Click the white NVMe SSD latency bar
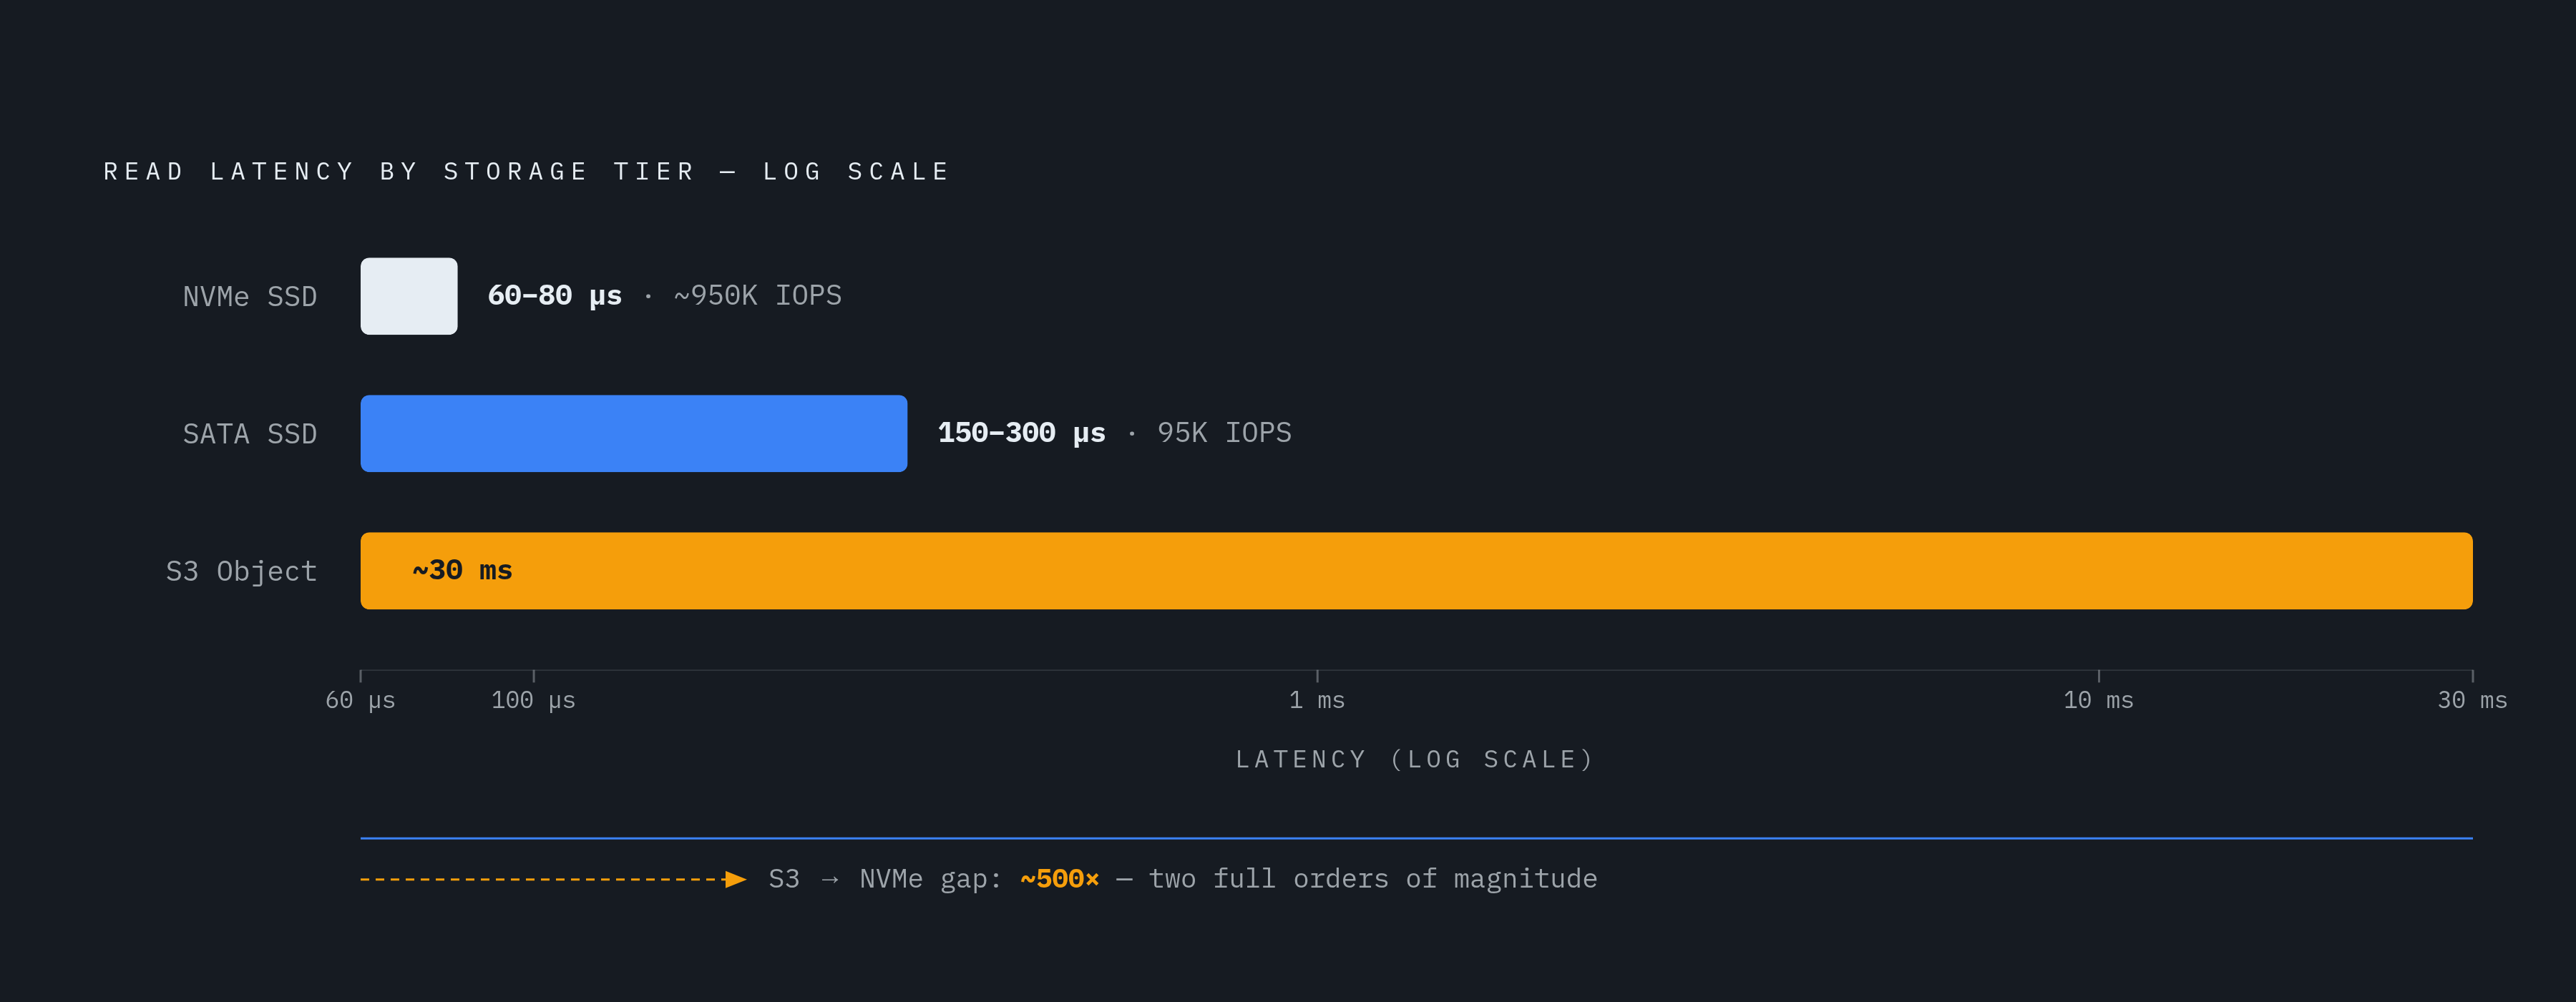2576x1002 pixels. click(409, 296)
